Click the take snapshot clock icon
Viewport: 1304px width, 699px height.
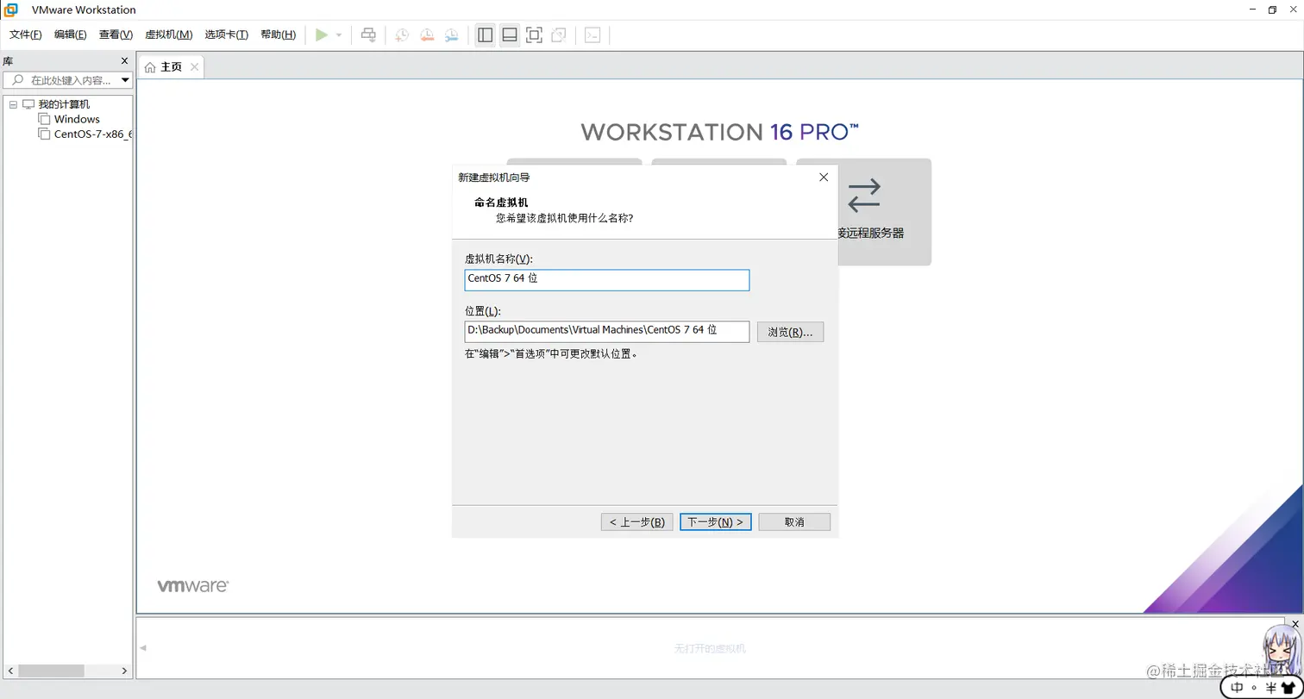pos(402,35)
